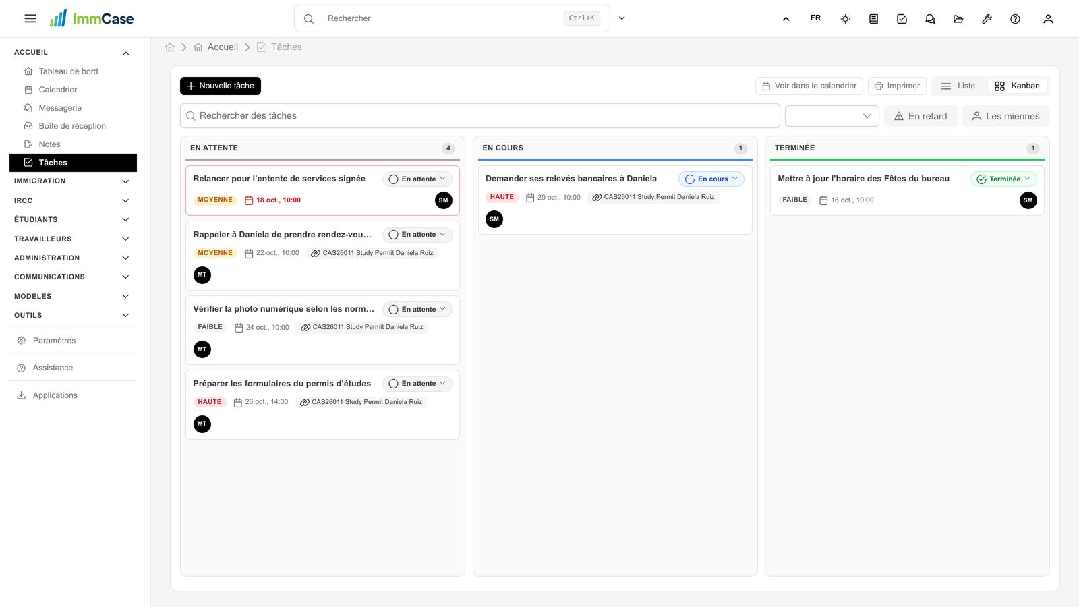Click the SM avatar on Relancer task card

pyautogui.click(x=443, y=200)
